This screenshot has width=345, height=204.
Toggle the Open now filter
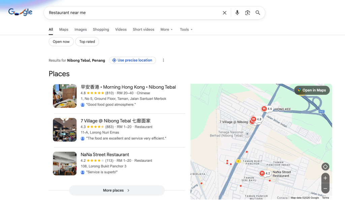click(x=61, y=42)
